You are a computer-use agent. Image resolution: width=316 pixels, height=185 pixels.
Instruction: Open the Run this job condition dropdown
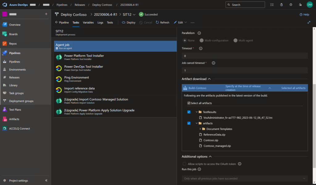pyautogui.click(x=244, y=178)
